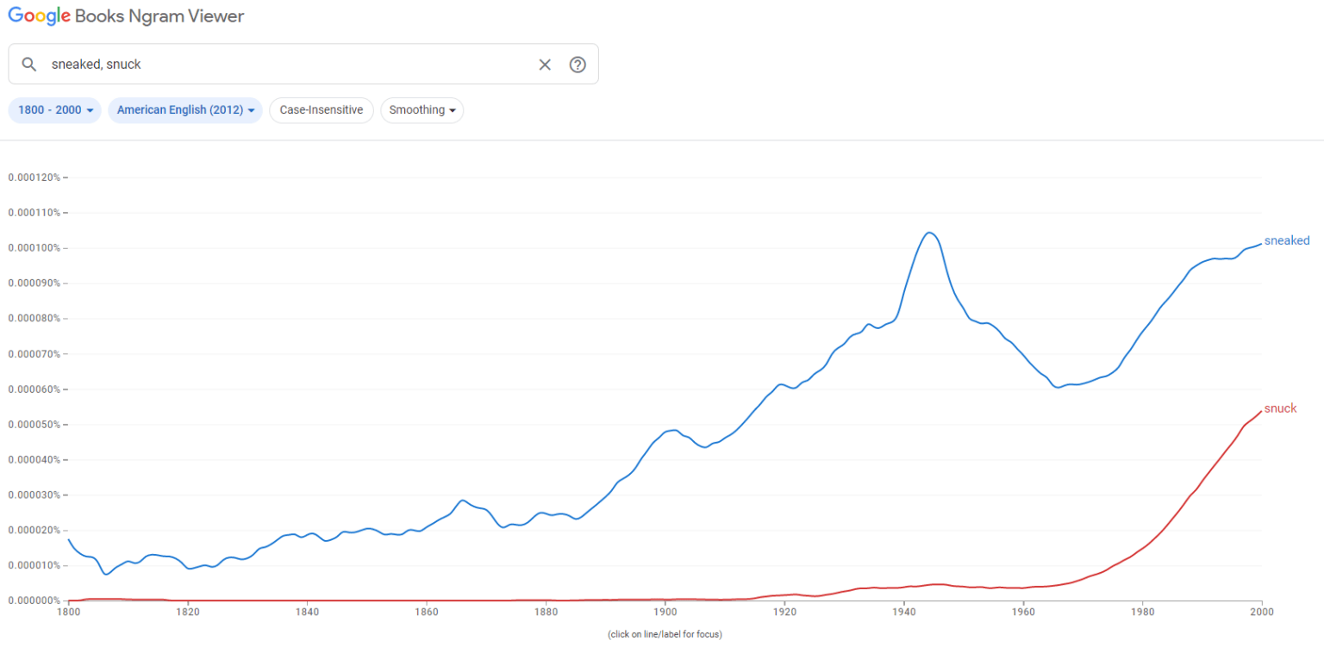Open the help question mark icon
This screenshot has width=1324, height=653.
(578, 65)
